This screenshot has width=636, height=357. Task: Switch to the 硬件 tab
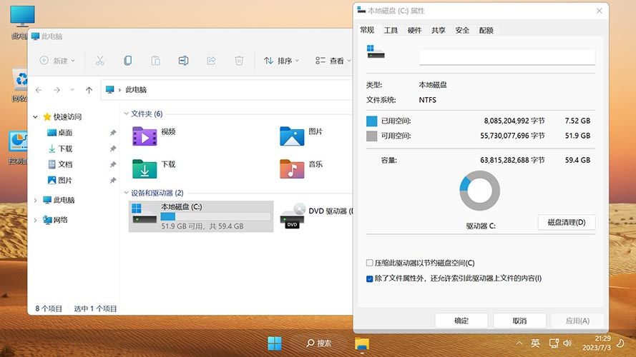coord(414,31)
